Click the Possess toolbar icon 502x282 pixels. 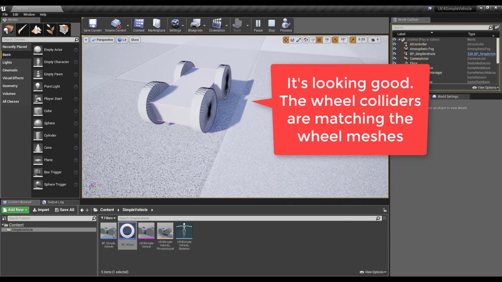tap(286, 25)
